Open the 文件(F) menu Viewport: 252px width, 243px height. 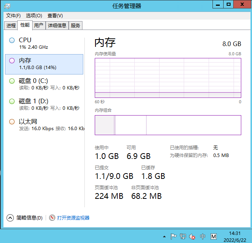pyautogui.click(x=13, y=16)
